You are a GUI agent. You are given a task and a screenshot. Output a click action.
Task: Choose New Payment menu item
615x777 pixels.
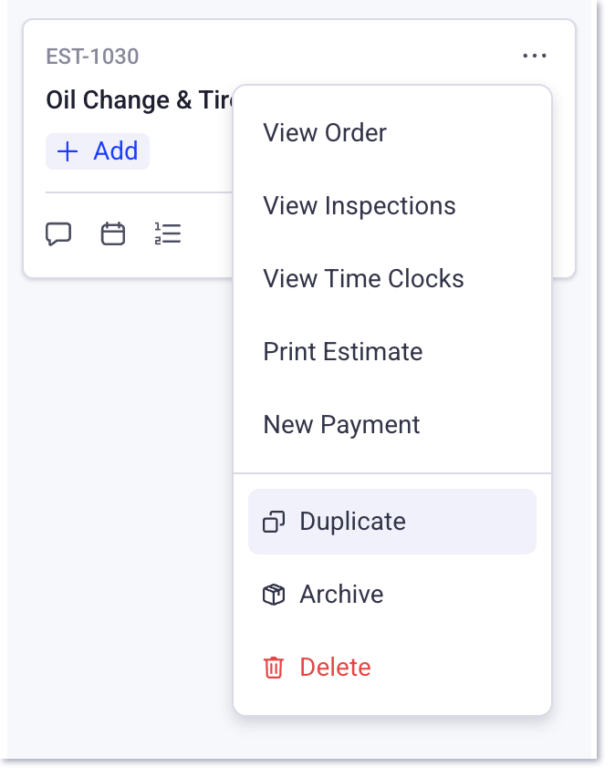341,425
